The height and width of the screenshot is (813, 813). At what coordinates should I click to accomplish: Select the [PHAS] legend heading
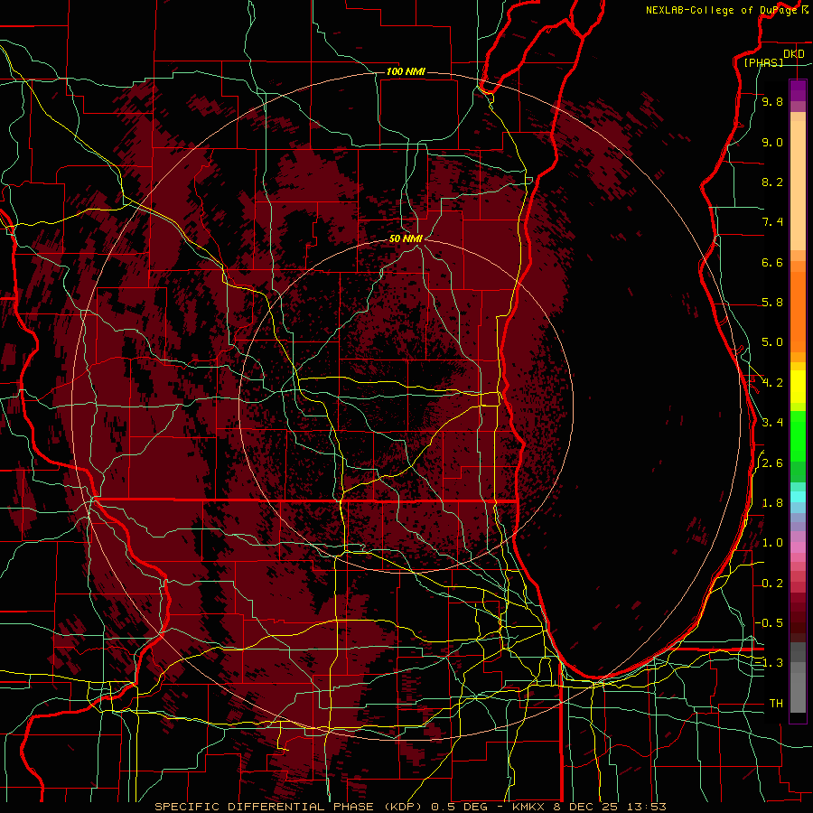(763, 62)
